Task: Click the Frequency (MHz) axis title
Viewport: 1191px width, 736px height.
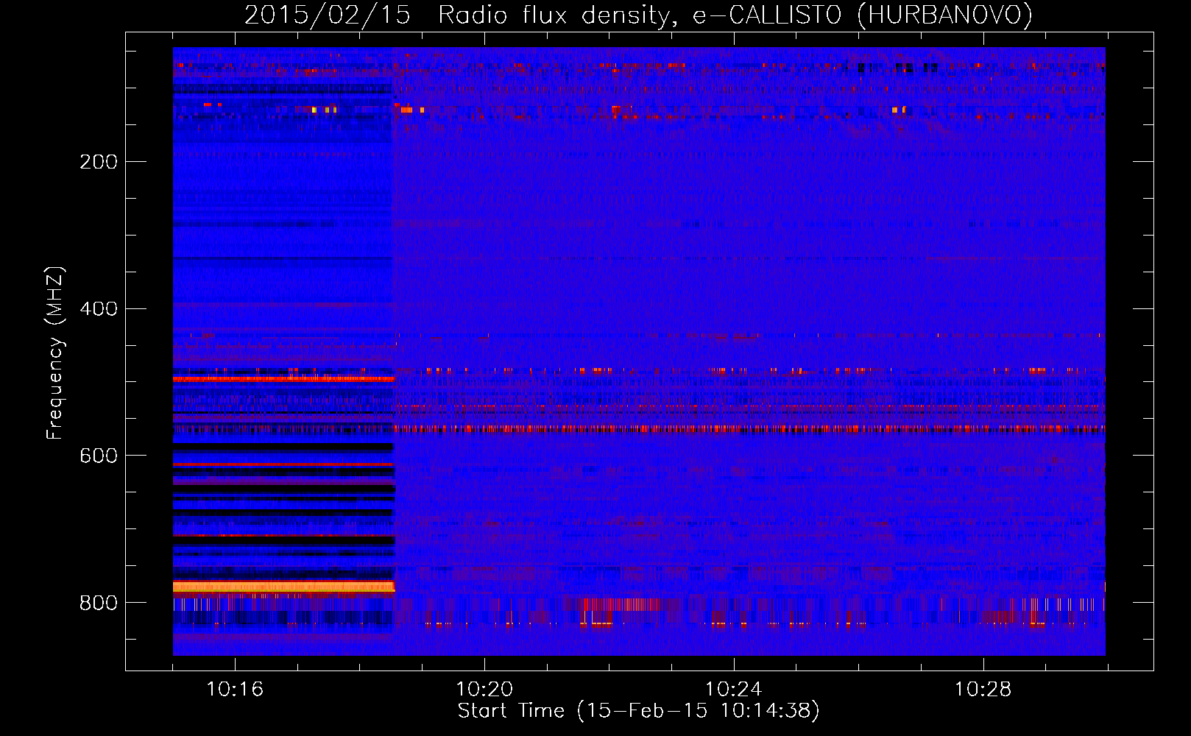Action: click(x=55, y=353)
